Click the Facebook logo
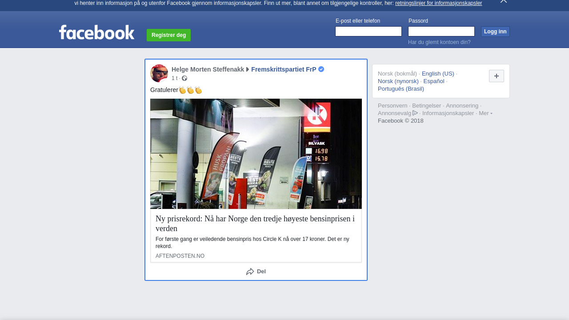Viewport: 569px width, 320px height. 96,32
